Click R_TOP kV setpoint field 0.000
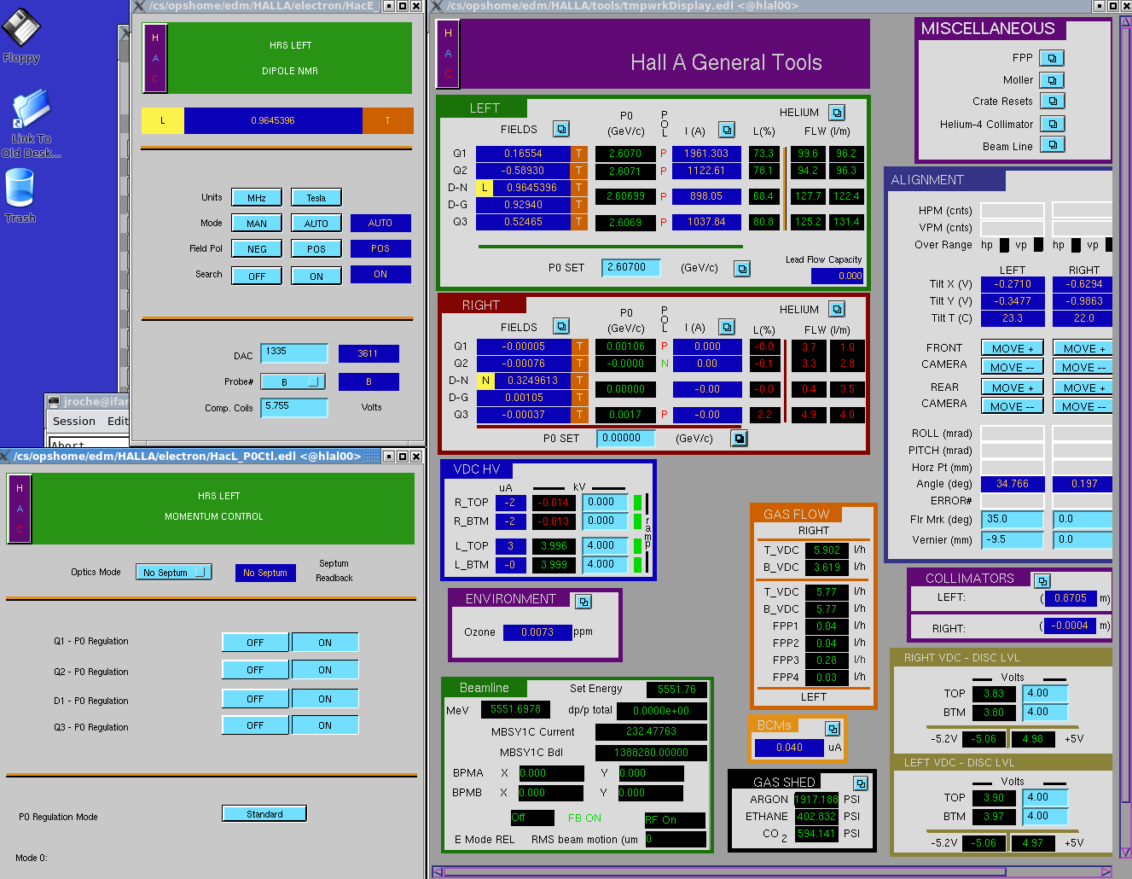The image size is (1132, 879). pos(607,503)
